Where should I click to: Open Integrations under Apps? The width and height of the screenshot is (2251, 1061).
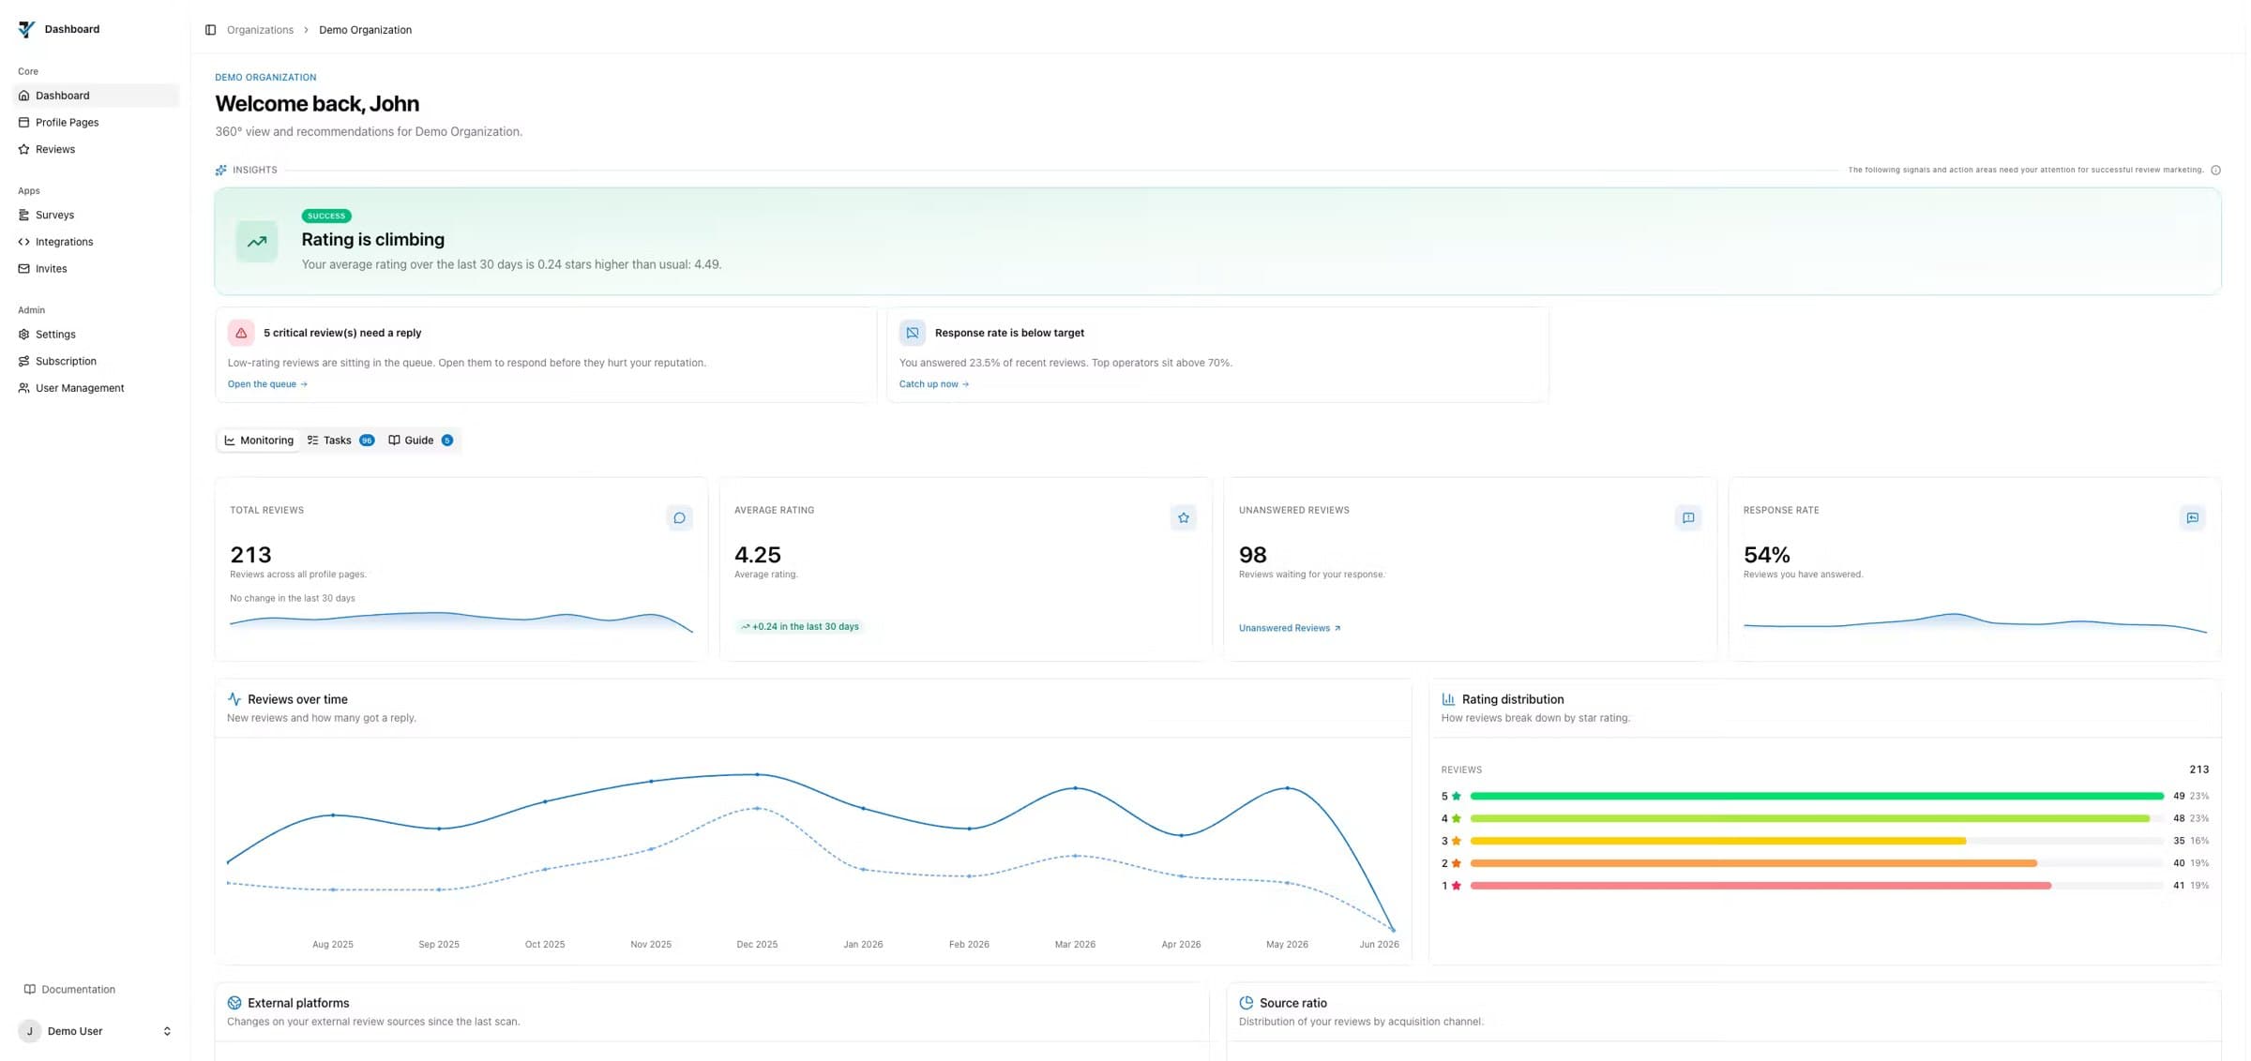click(96, 242)
